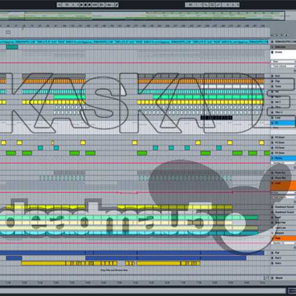
Task: Open the Drums track Mixer device chooser
Action: click(284, 62)
